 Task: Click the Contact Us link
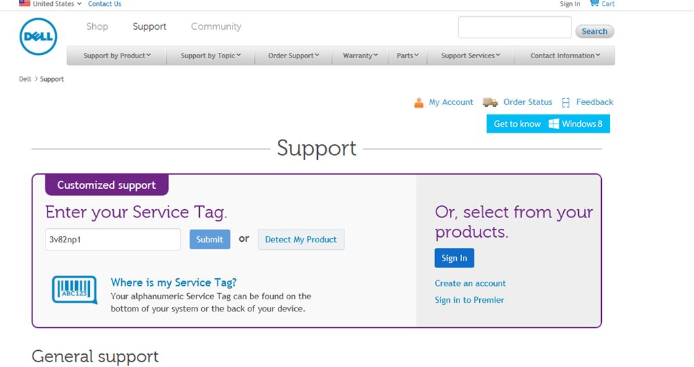(104, 3)
